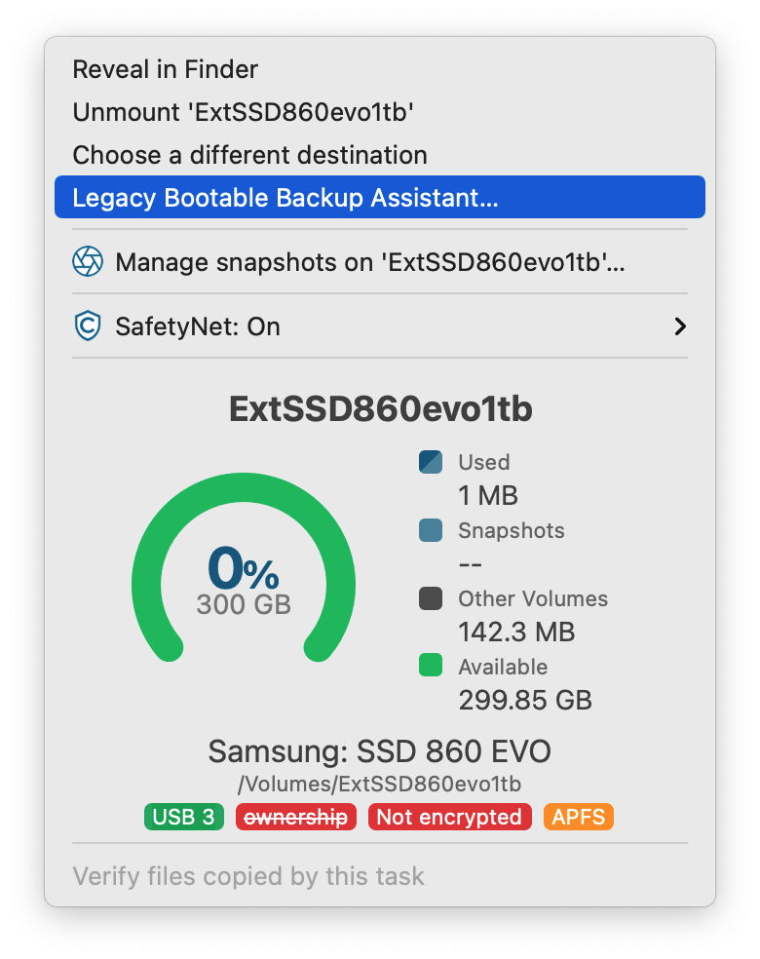Image resolution: width=760 pixels, height=959 pixels.
Task: Click the Snapshots legend label
Action: (x=512, y=530)
